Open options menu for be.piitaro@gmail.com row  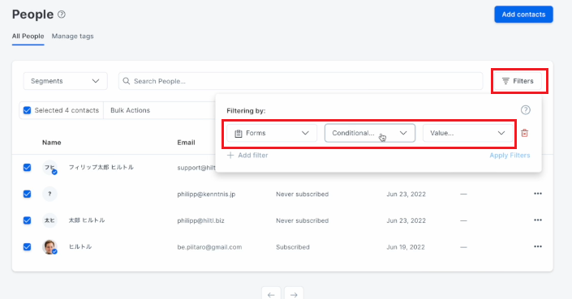[538, 246]
